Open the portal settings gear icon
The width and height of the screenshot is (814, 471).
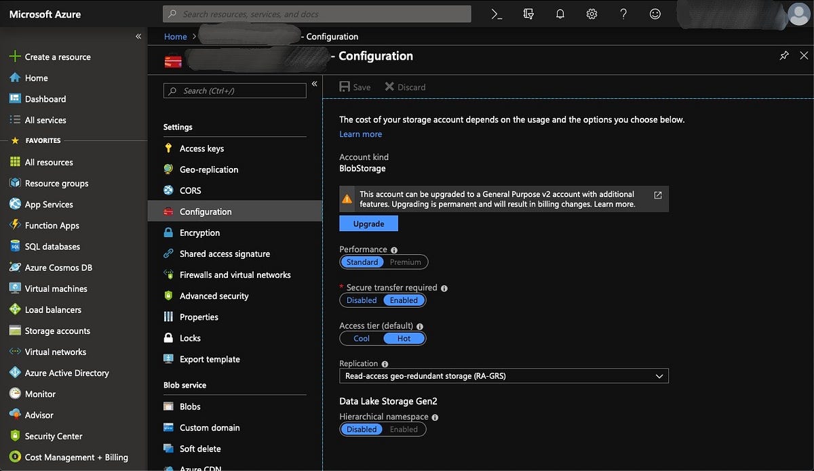coord(591,14)
